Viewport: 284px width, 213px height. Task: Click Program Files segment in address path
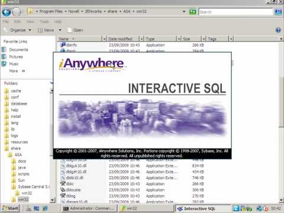[51, 11]
